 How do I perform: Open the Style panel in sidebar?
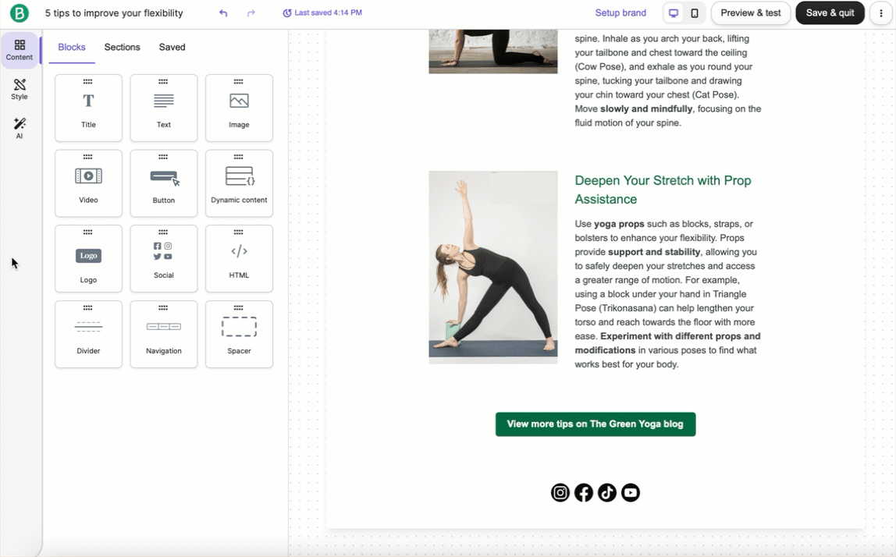coord(20,90)
